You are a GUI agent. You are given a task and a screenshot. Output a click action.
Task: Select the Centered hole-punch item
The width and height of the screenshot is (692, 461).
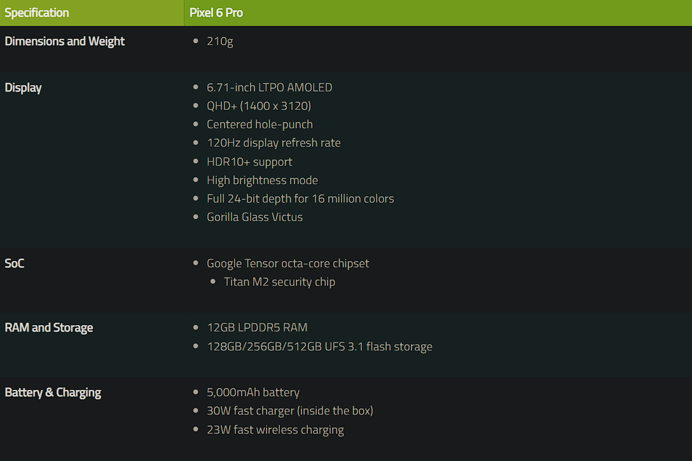point(259,124)
